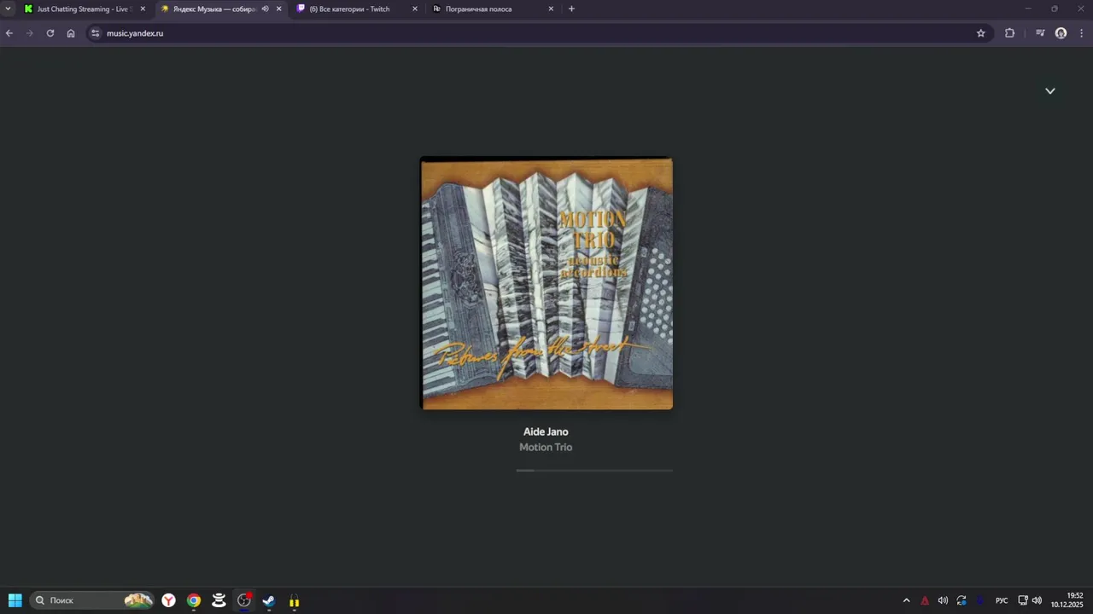Viewport: 1093px width, 614px height.
Task: Open the first speaker tray icon
Action: 943,600
